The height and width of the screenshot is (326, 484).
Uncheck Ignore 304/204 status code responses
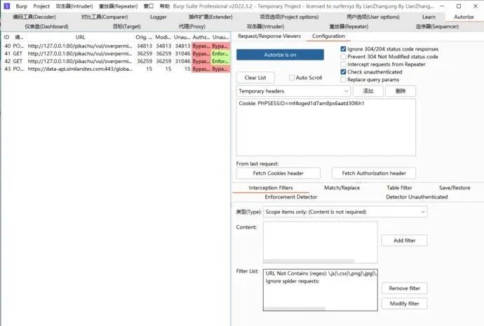coord(343,49)
